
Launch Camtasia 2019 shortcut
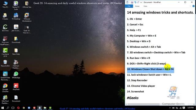click(x=5, y=53)
